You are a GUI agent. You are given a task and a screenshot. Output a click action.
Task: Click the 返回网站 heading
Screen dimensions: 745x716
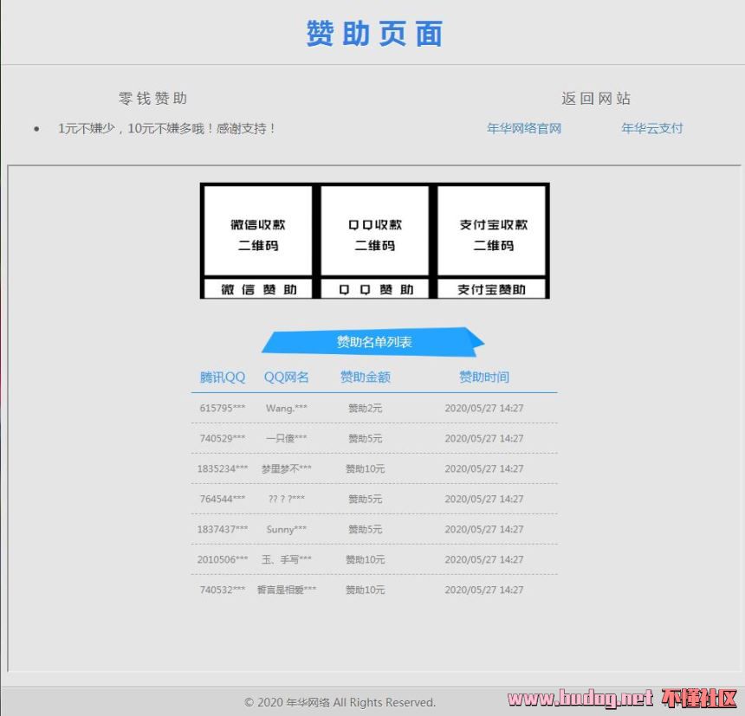click(596, 99)
